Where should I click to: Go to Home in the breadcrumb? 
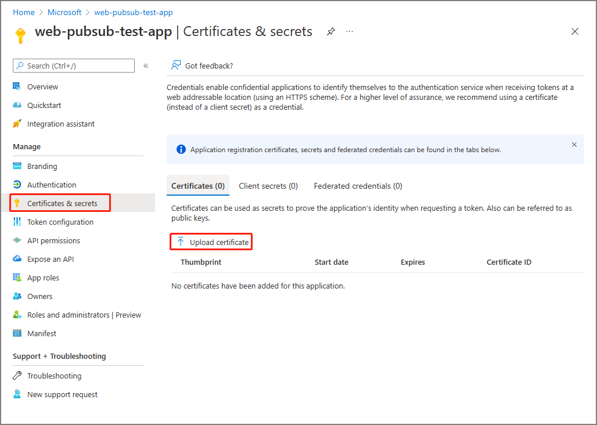point(24,12)
